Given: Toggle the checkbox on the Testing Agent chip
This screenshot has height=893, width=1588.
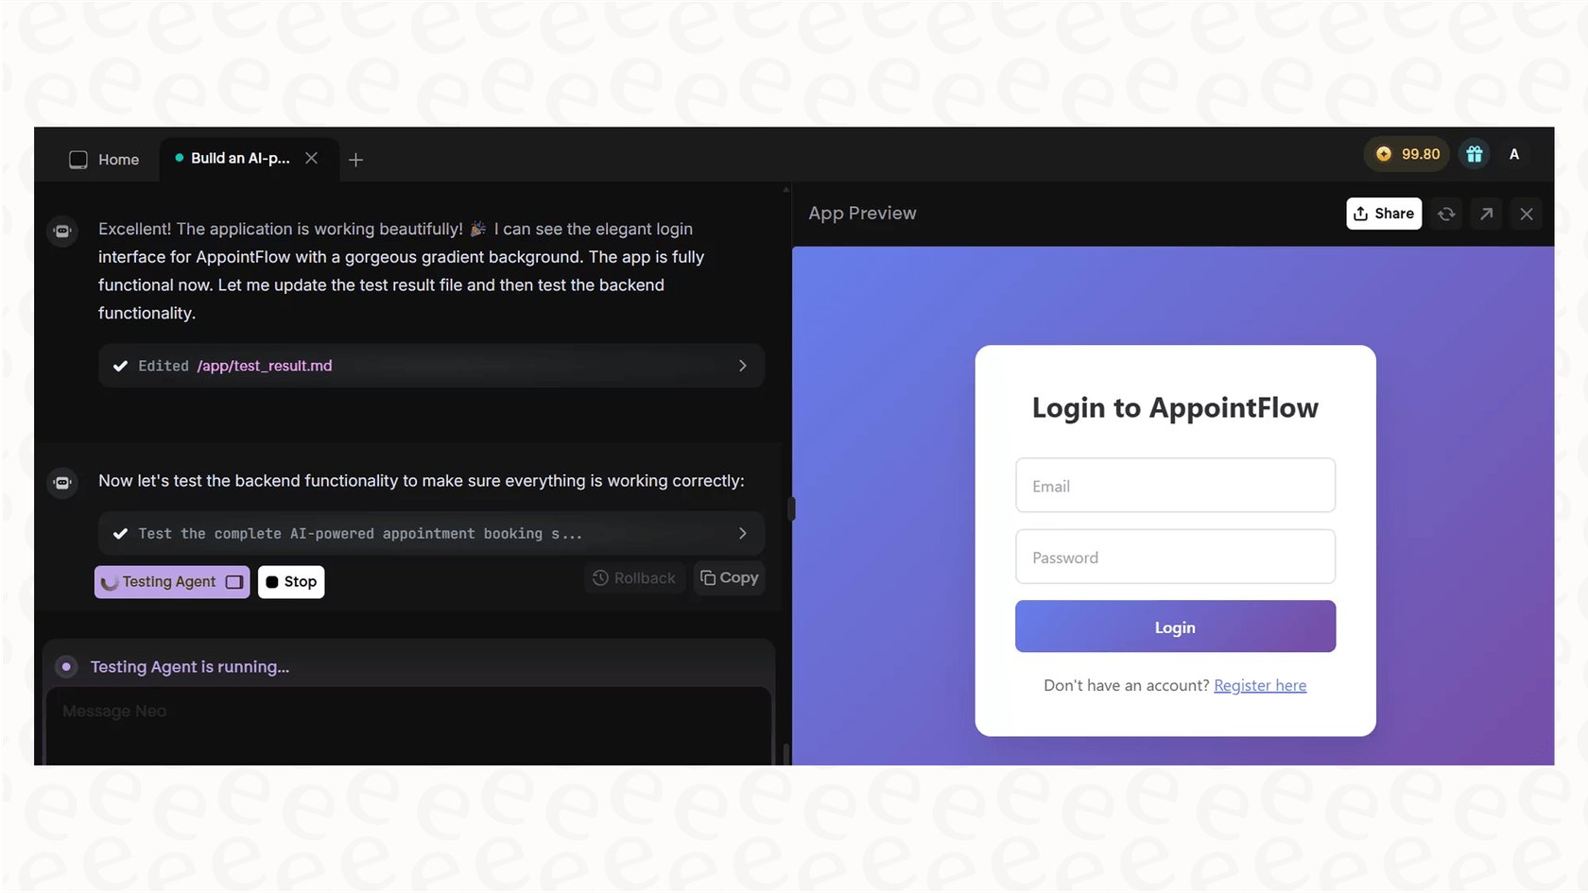Looking at the screenshot, I should (235, 582).
